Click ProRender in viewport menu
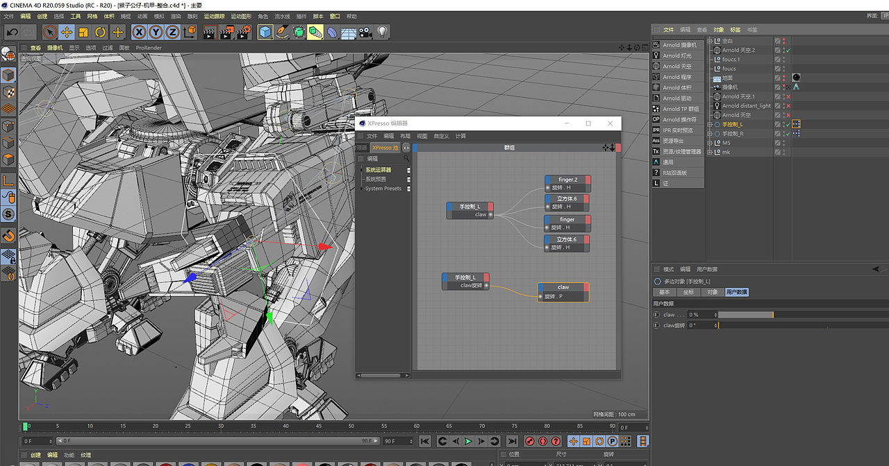 pos(149,48)
